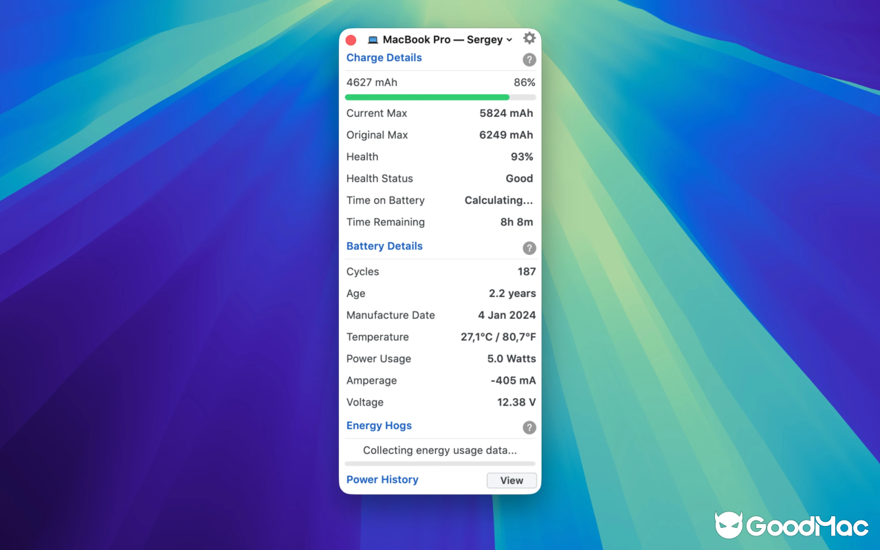Click the Power History link
The image size is (880, 550).
pyautogui.click(x=382, y=479)
